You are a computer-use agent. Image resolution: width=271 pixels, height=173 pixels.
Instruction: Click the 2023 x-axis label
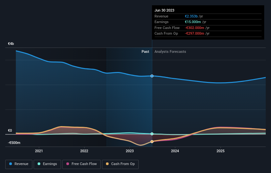click(130, 151)
